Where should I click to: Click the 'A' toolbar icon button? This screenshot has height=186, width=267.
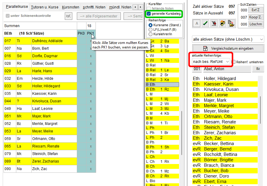196,23
